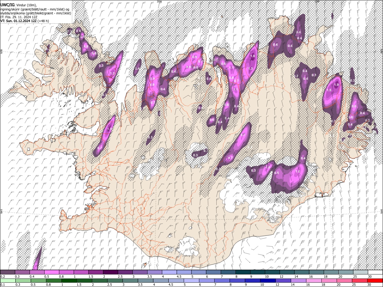Click the 'IT: Fös. 29. 11. 2024 12Z' line
Screen dimensions: 383x287
[x=19, y=17]
